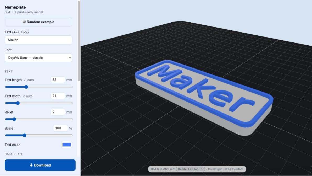
Task: Click the dice icon on Random example
Action: click(x=24, y=22)
